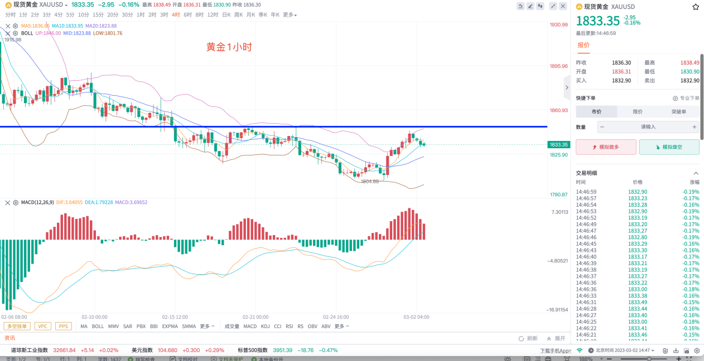Viewport: 704px width, 361px height.
Task: Toggle the KDJ sub-indicator
Action: [265, 326]
